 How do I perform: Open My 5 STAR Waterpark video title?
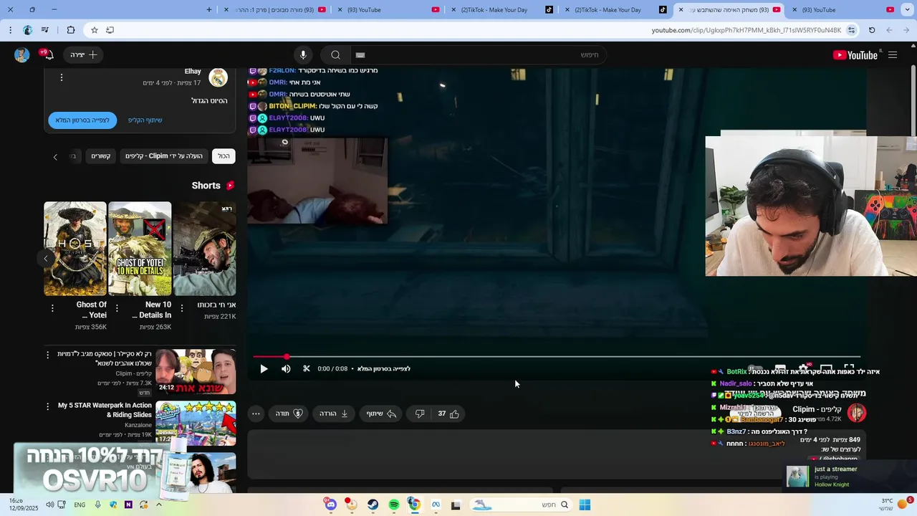point(105,410)
